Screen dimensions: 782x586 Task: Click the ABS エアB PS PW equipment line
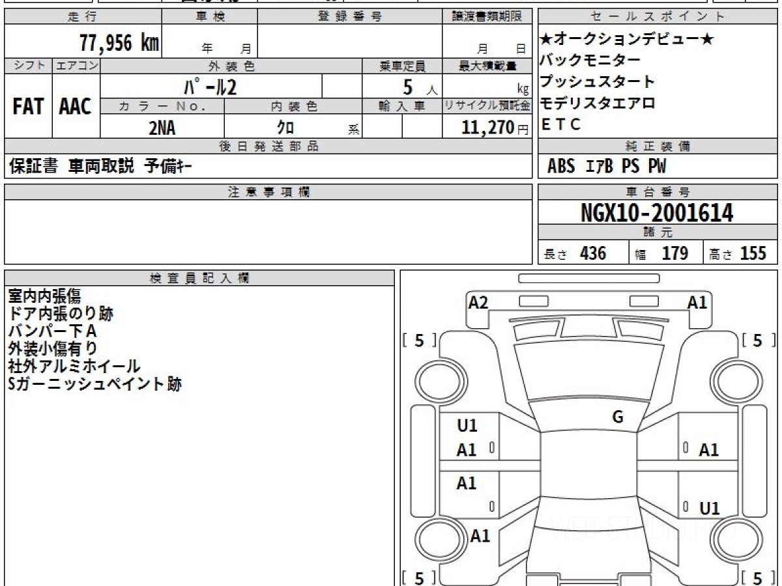click(x=607, y=167)
